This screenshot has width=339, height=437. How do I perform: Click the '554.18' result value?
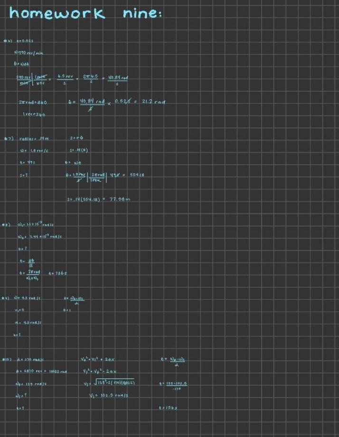click(137, 175)
